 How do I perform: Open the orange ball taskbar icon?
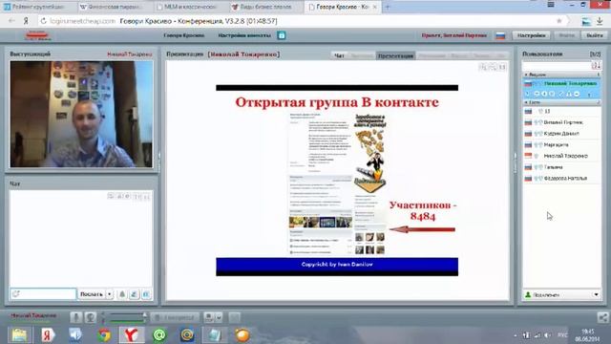242,335
